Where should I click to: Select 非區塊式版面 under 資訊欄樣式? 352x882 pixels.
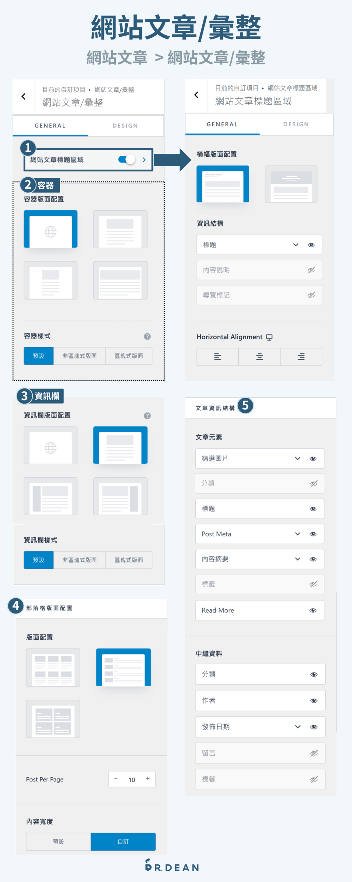click(x=80, y=560)
